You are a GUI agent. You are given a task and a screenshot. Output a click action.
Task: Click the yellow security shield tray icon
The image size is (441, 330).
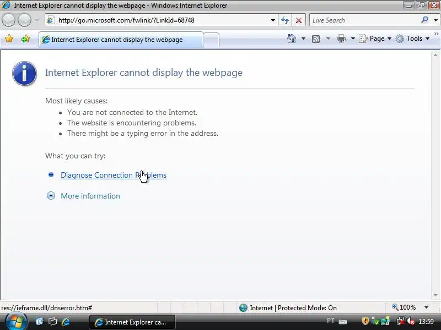pyautogui.click(x=365, y=321)
